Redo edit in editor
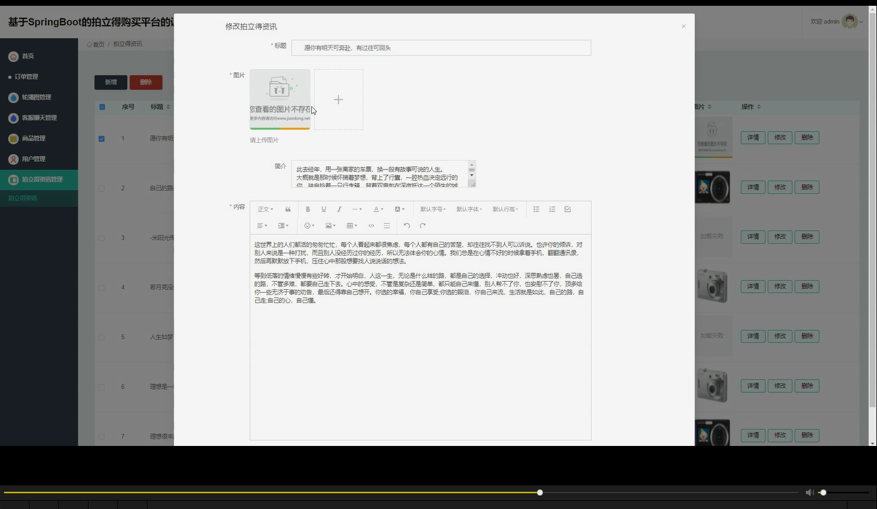877x509 pixels. point(423,226)
